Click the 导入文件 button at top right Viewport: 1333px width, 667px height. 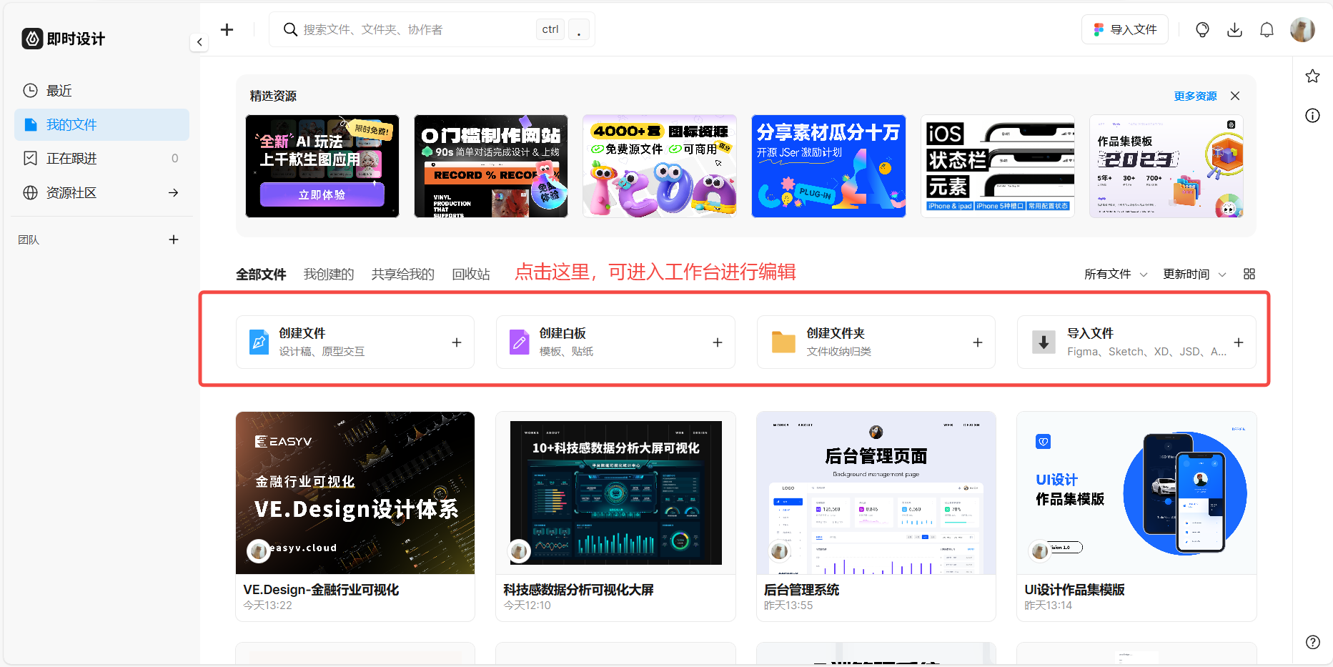tap(1125, 29)
